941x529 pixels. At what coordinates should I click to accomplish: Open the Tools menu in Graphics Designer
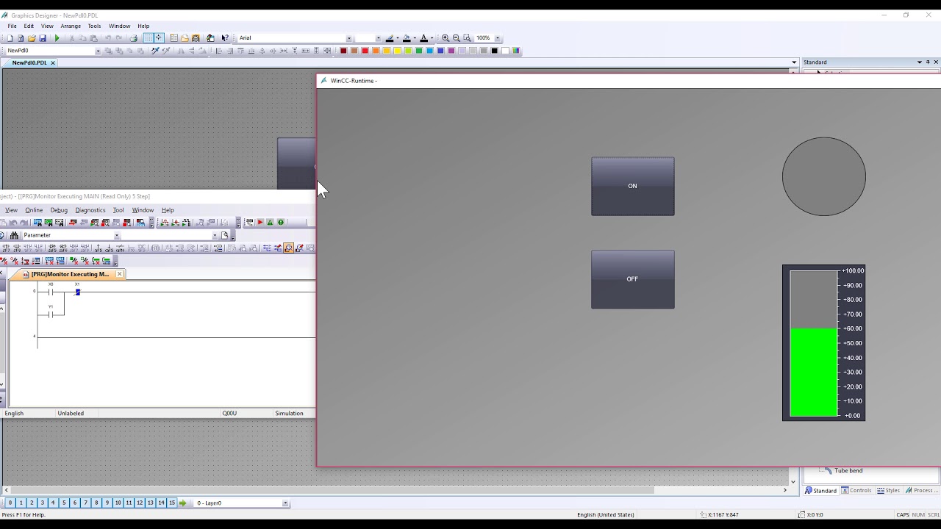(x=94, y=26)
